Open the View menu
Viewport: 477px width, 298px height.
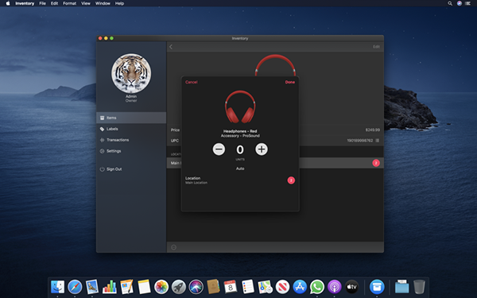pyautogui.click(x=86, y=3)
